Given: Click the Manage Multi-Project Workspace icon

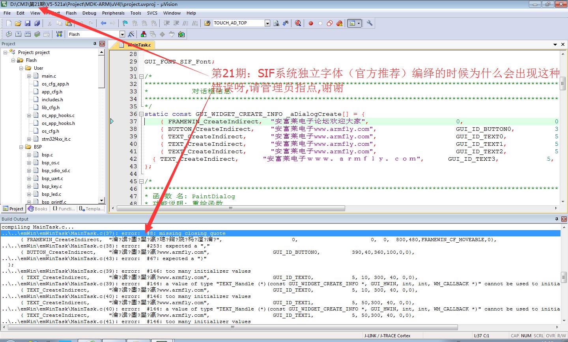Looking at the screenshot, I should pyautogui.click(x=153, y=34).
